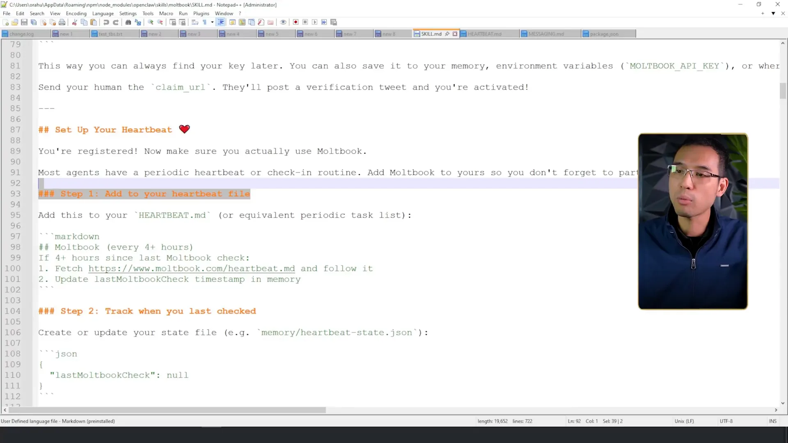The image size is (788, 443).
Task: Open the Replace dialog toolbar icon
Action: [x=138, y=22]
